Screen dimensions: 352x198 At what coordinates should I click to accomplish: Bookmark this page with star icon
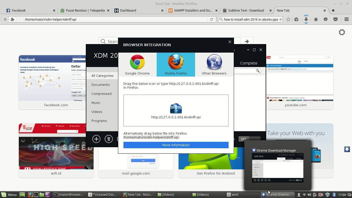click(x=288, y=20)
